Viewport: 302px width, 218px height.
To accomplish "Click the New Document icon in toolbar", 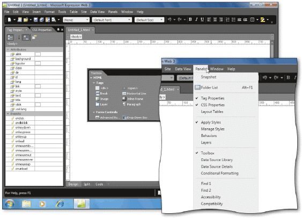I will [x=10, y=20].
